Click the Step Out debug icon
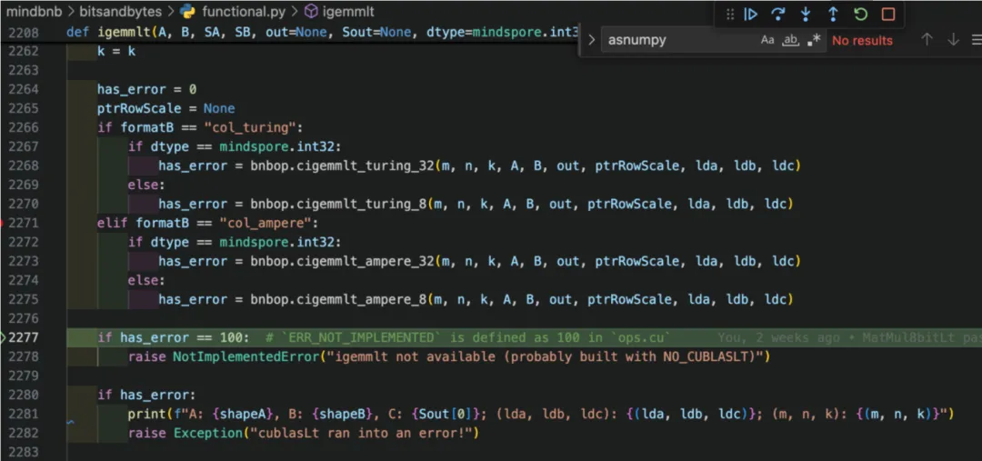 [x=833, y=14]
